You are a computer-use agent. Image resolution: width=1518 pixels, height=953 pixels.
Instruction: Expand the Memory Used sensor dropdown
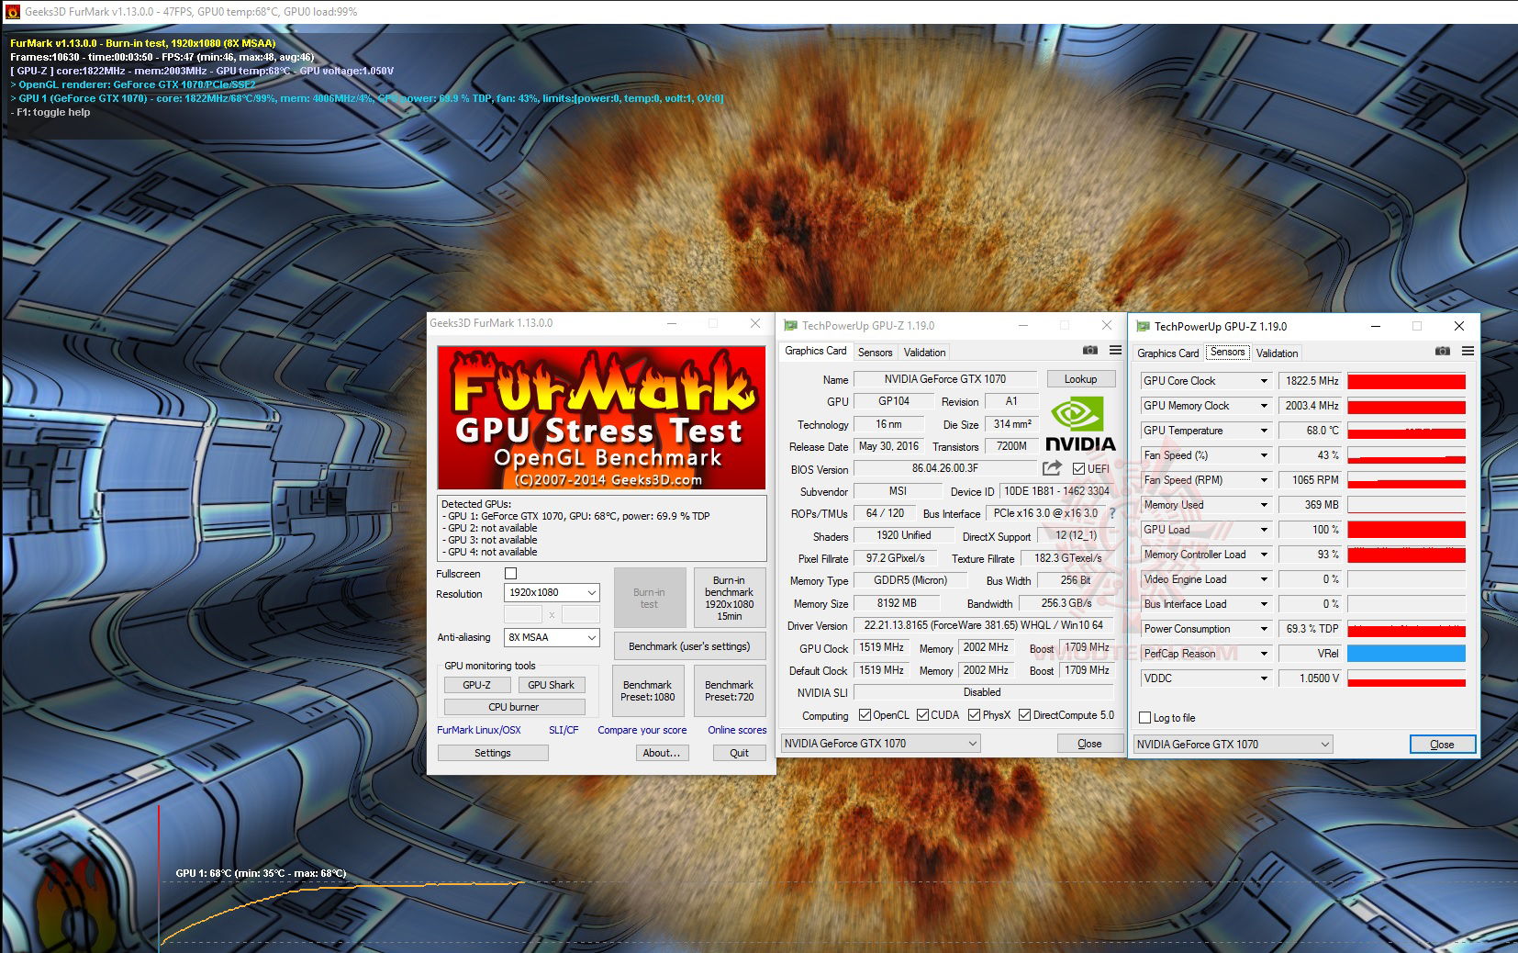click(x=1264, y=505)
